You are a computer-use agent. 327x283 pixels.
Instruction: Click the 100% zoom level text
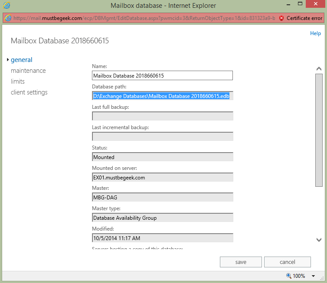tap(299, 276)
